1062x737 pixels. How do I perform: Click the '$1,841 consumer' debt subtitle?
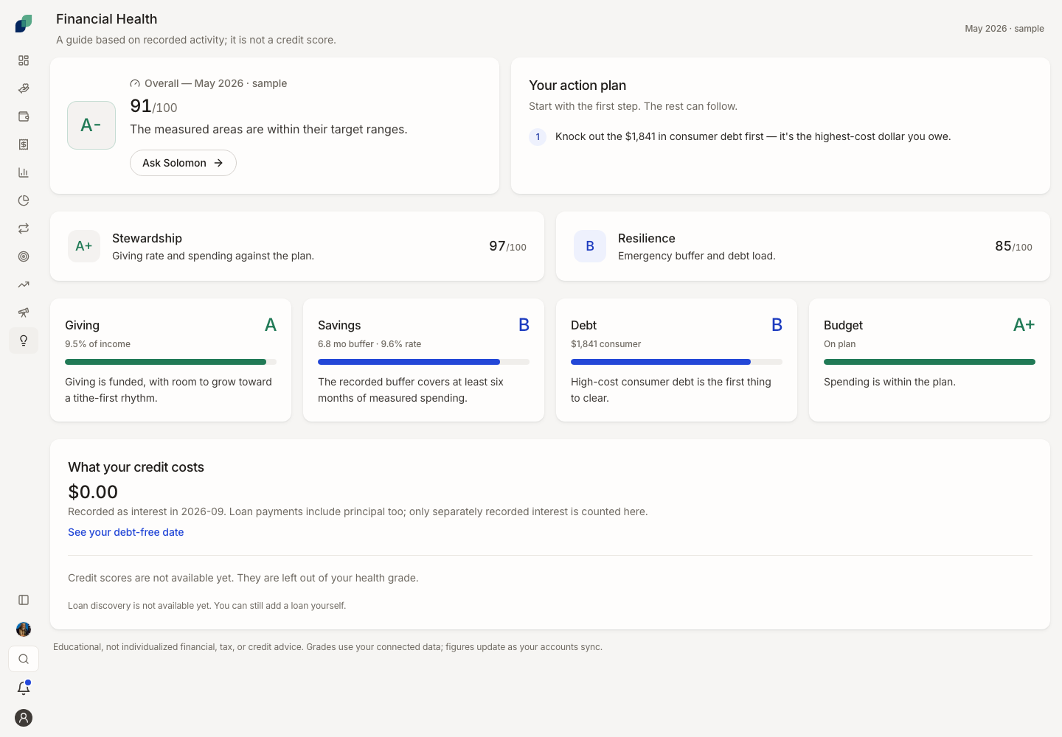pos(605,344)
